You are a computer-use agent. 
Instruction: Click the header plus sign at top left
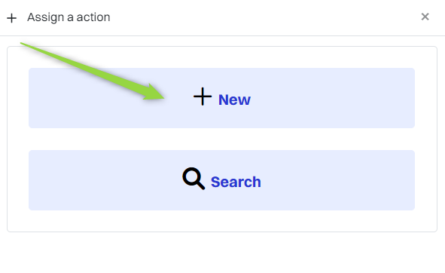pyautogui.click(x=11, y=18)
